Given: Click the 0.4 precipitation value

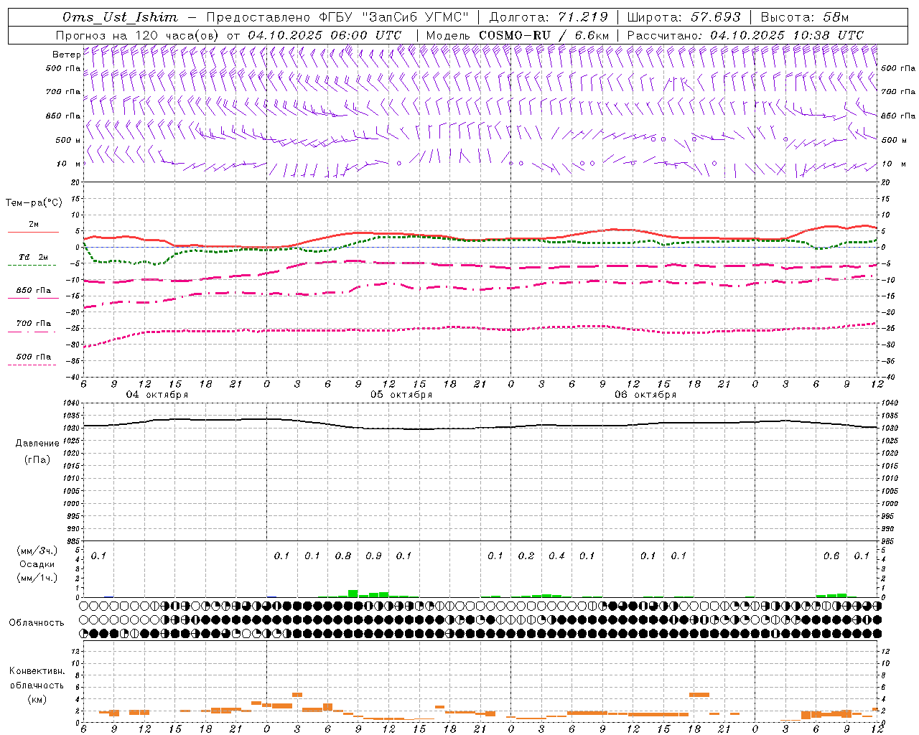Looking at the screenshot, I should tap(556, 556).
